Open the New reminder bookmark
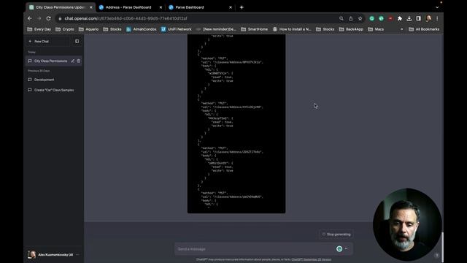Image resolution: width=467 pixels, height=263 pixels. click(x=216, y=29)
